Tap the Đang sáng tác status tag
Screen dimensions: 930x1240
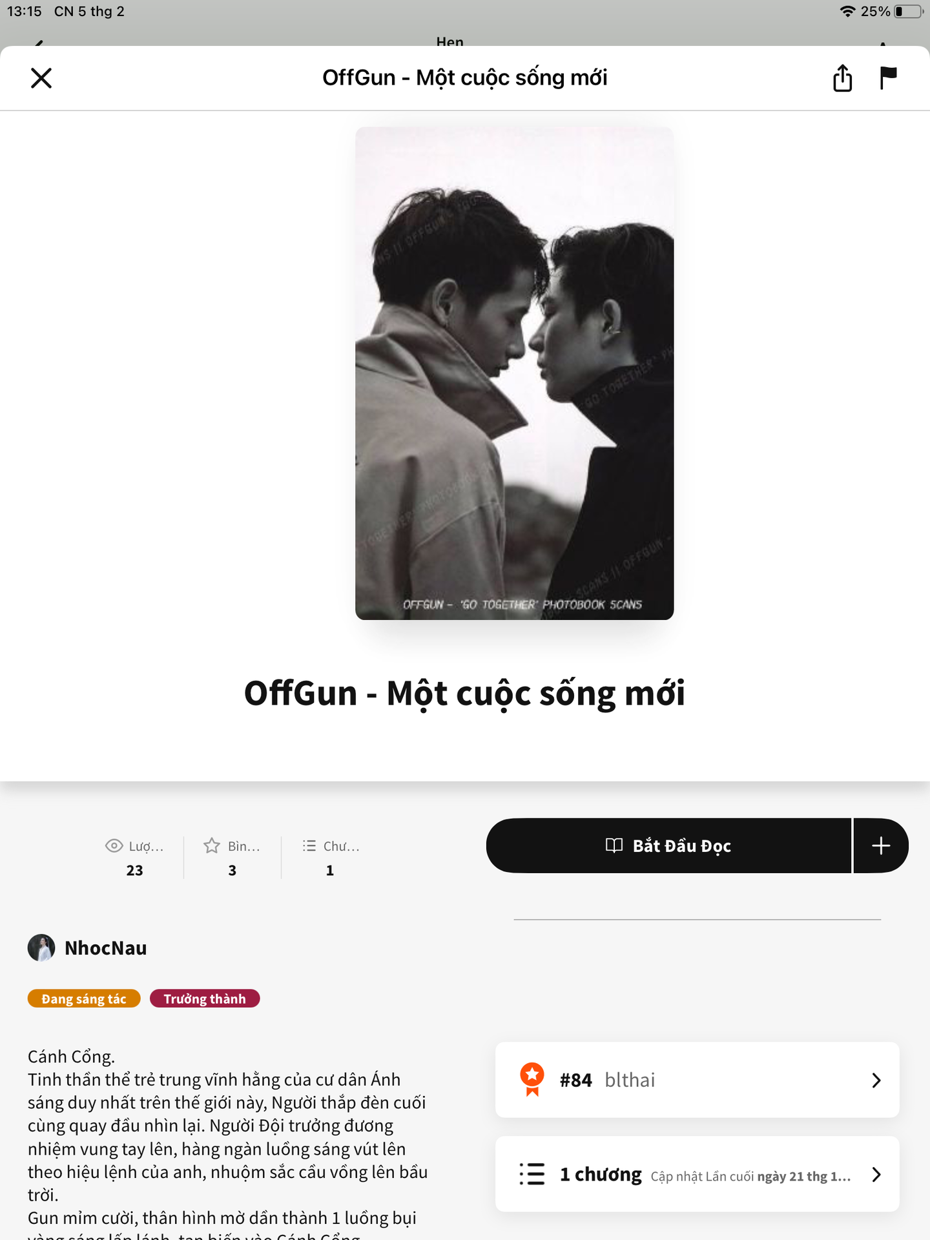click(x=84, y=998)
